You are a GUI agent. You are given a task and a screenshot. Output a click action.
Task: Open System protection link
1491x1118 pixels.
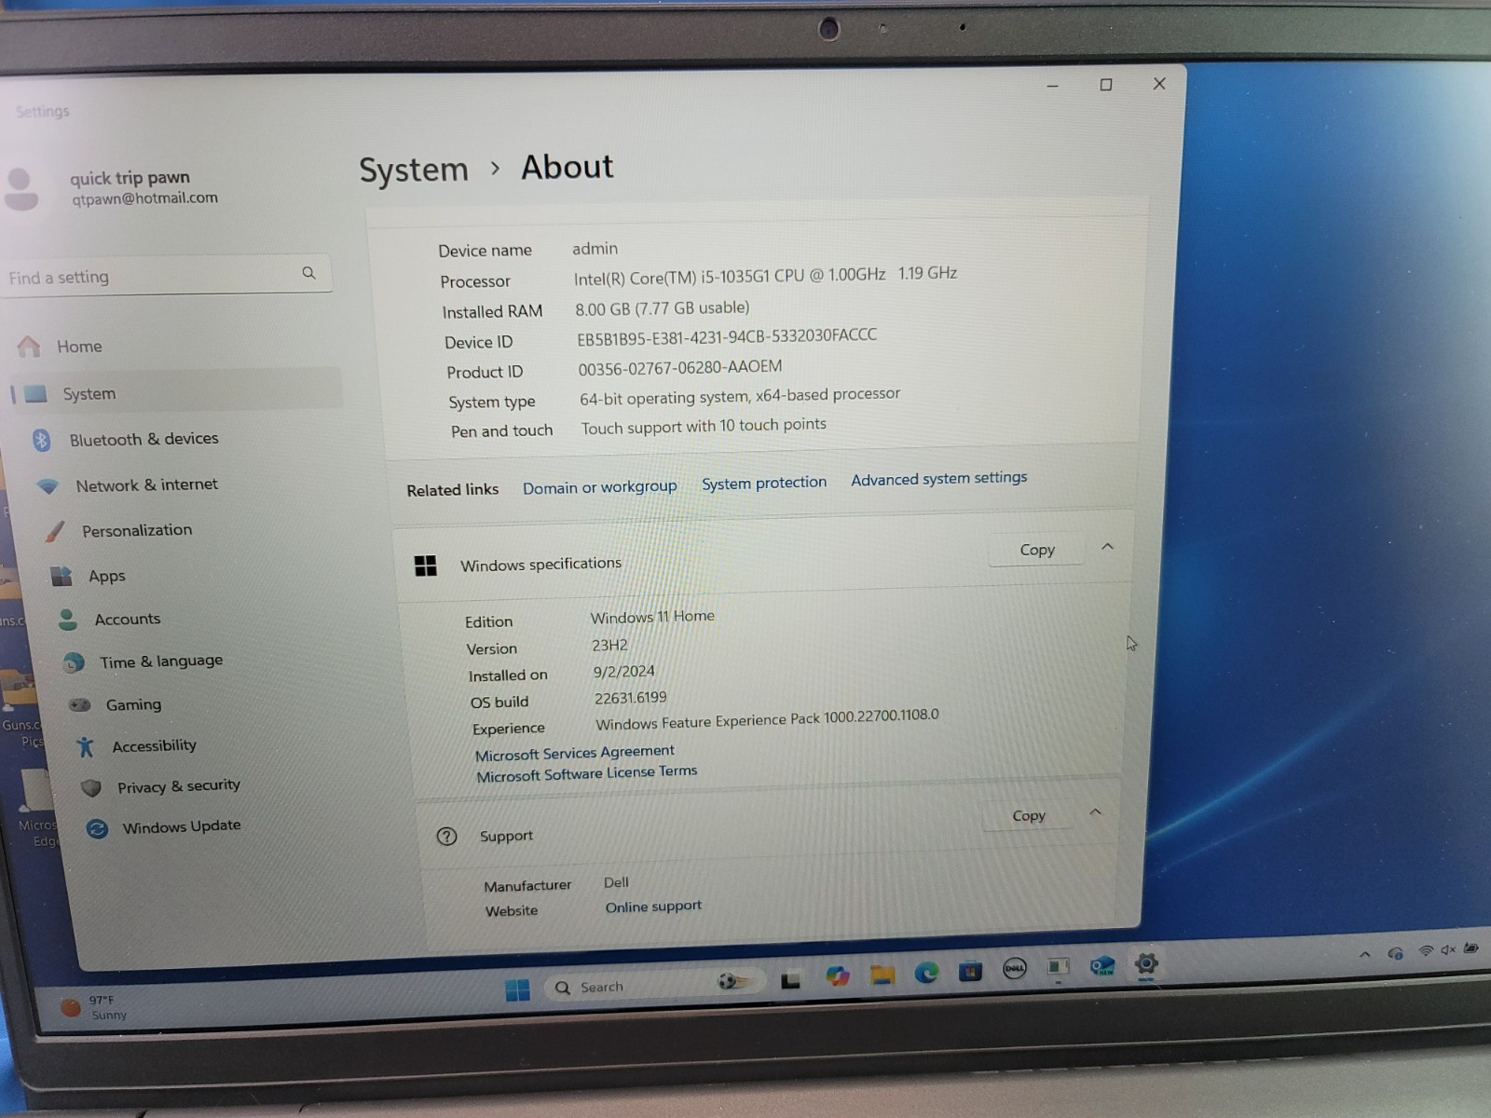click(x=764, y=482)
